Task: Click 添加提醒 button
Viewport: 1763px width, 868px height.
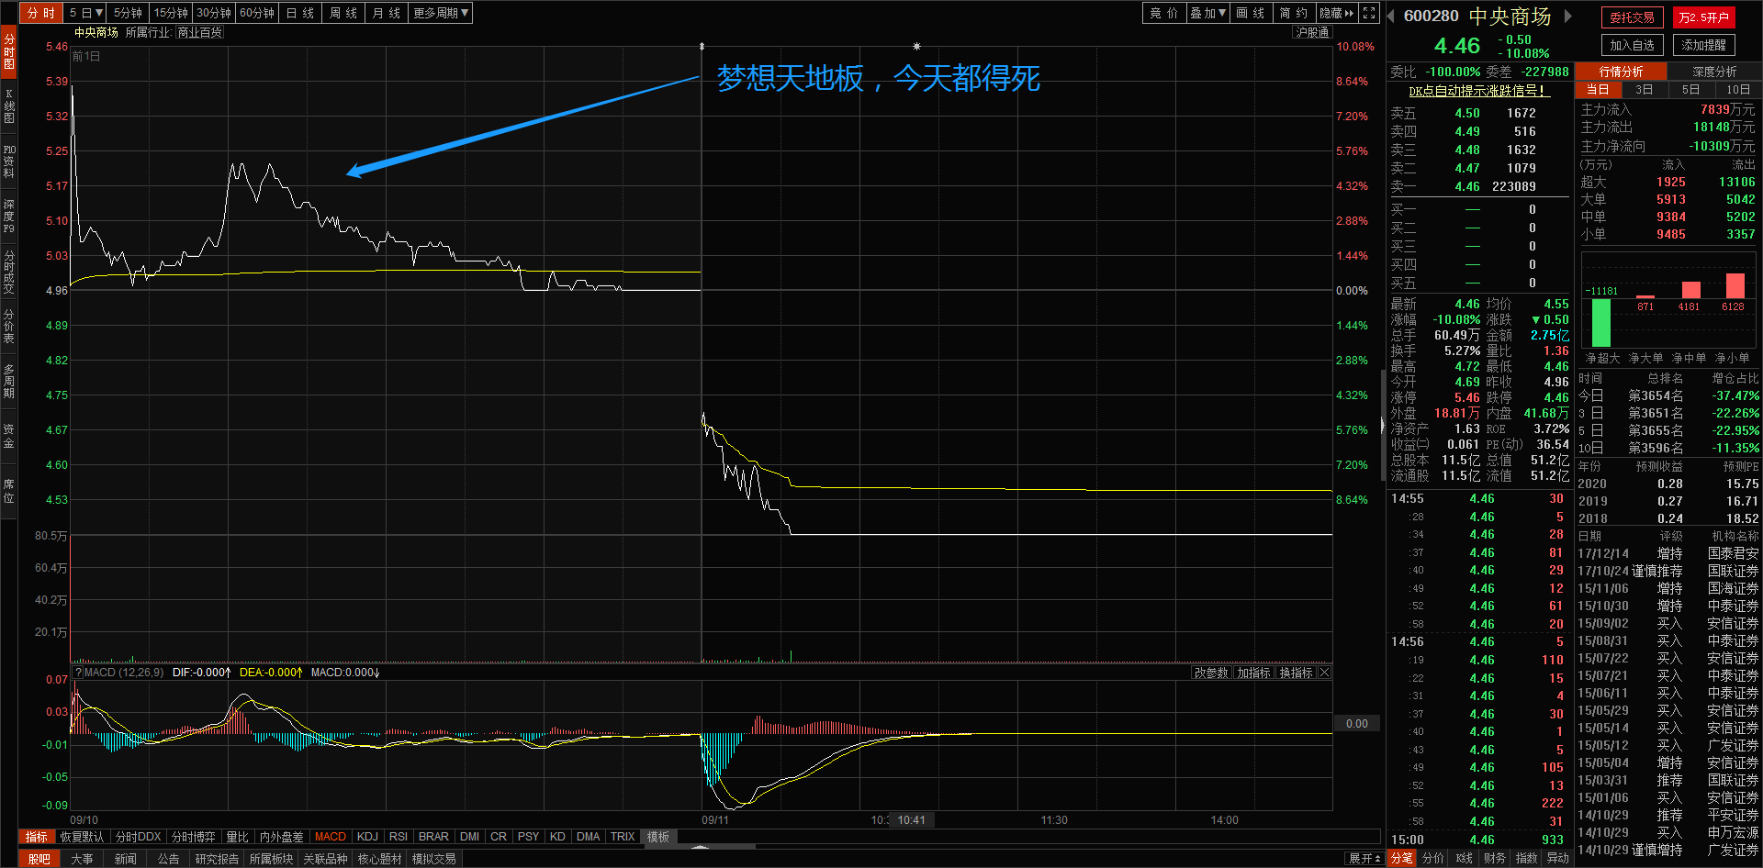Action: (1703, 45)
